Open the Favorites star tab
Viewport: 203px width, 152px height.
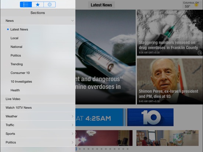pos(38,4)
